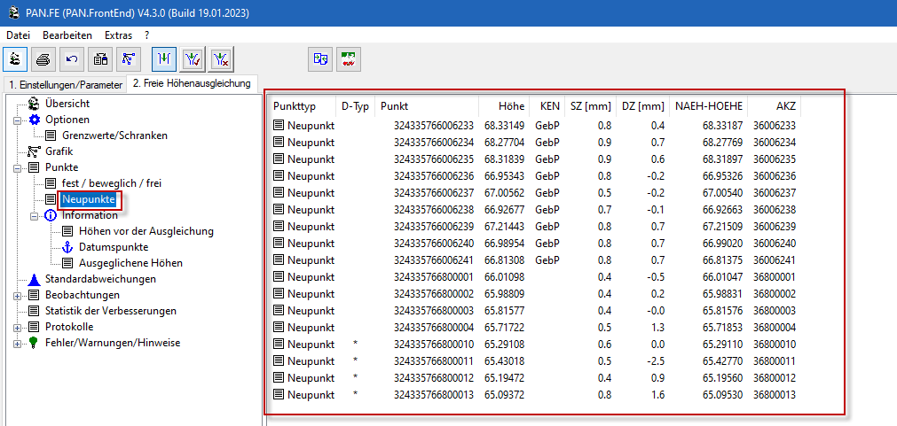Image resolution: width=897 pixels, height=426 pixels.
Task: Click the printer icon in the toolbar
Action: pos(43,59)
